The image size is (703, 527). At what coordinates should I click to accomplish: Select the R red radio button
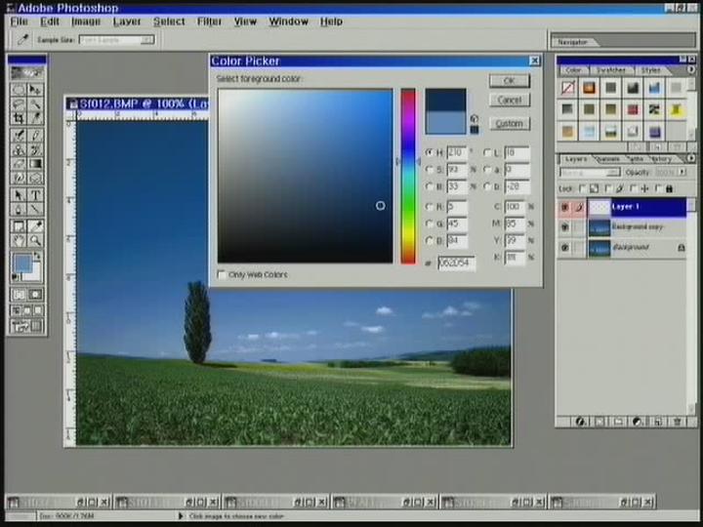(430, 207)
